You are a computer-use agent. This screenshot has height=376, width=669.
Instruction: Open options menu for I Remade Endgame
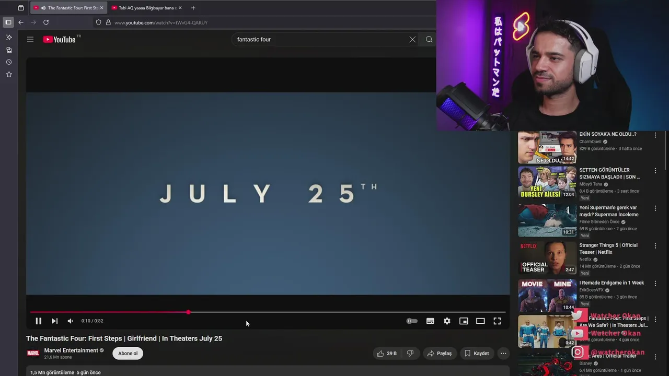[x=655, y=284]
